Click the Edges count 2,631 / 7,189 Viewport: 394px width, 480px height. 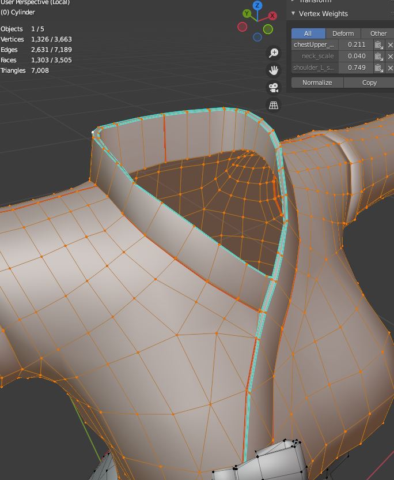coord(51,50)
